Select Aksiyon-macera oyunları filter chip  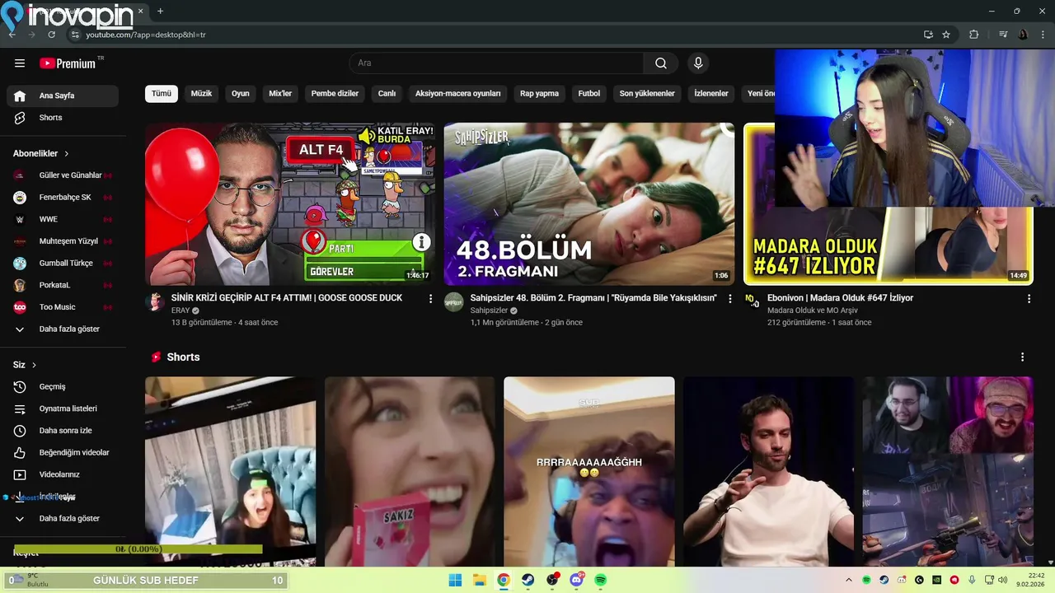458,94
